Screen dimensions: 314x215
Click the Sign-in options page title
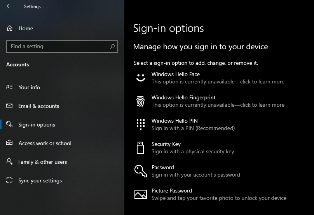[x=168, y=28]
